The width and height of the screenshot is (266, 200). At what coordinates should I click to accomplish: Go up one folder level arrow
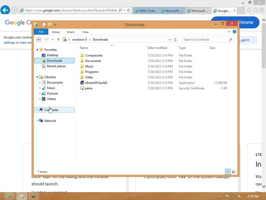pos(58,40)
